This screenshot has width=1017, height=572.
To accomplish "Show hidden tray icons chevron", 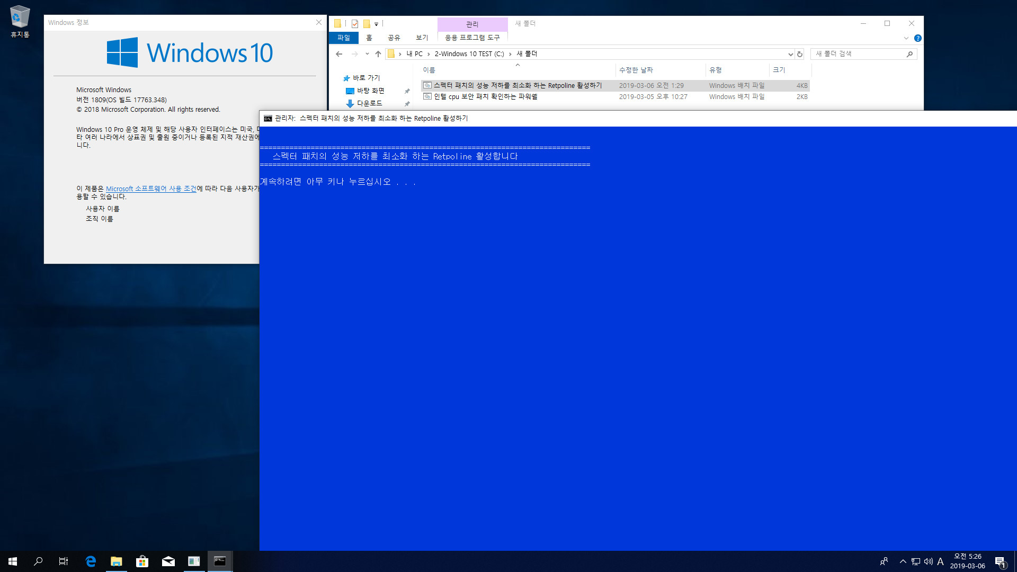I will [x=903, y=561].
